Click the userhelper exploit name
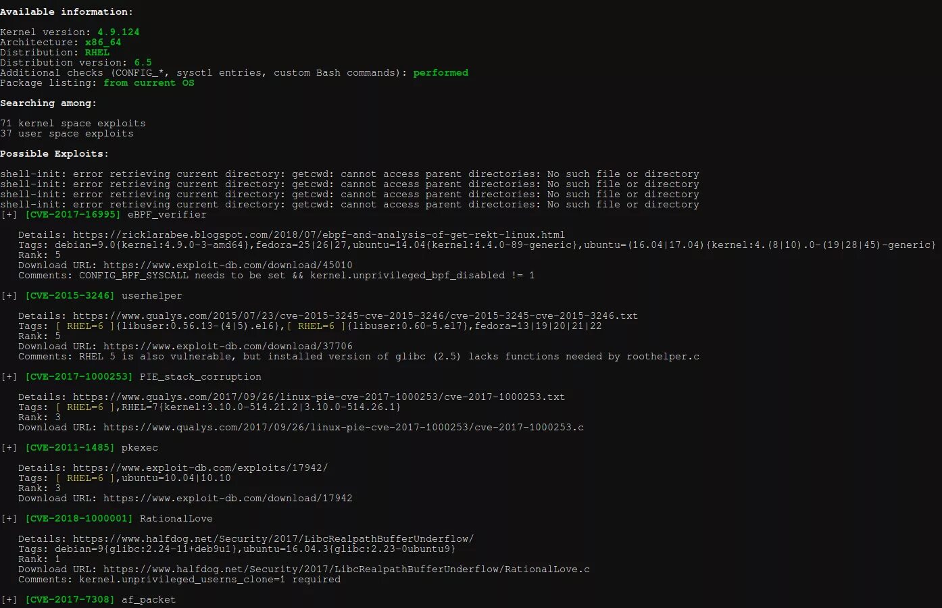The height and width of the screenshot is (608, 942). tap(152, 295)
